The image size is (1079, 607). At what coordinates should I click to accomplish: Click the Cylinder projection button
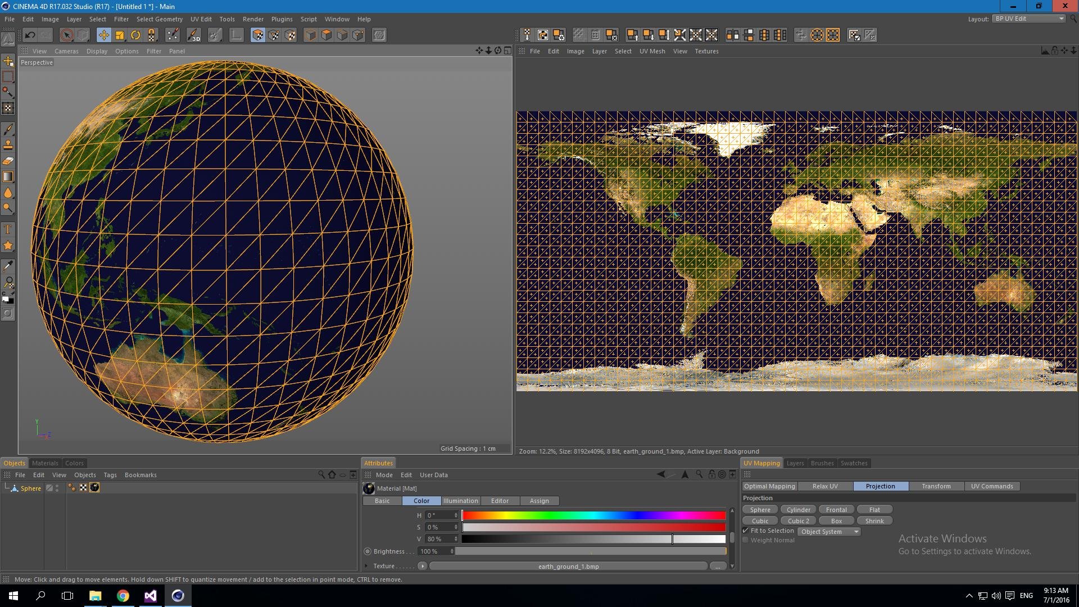(x=798, y=510)
